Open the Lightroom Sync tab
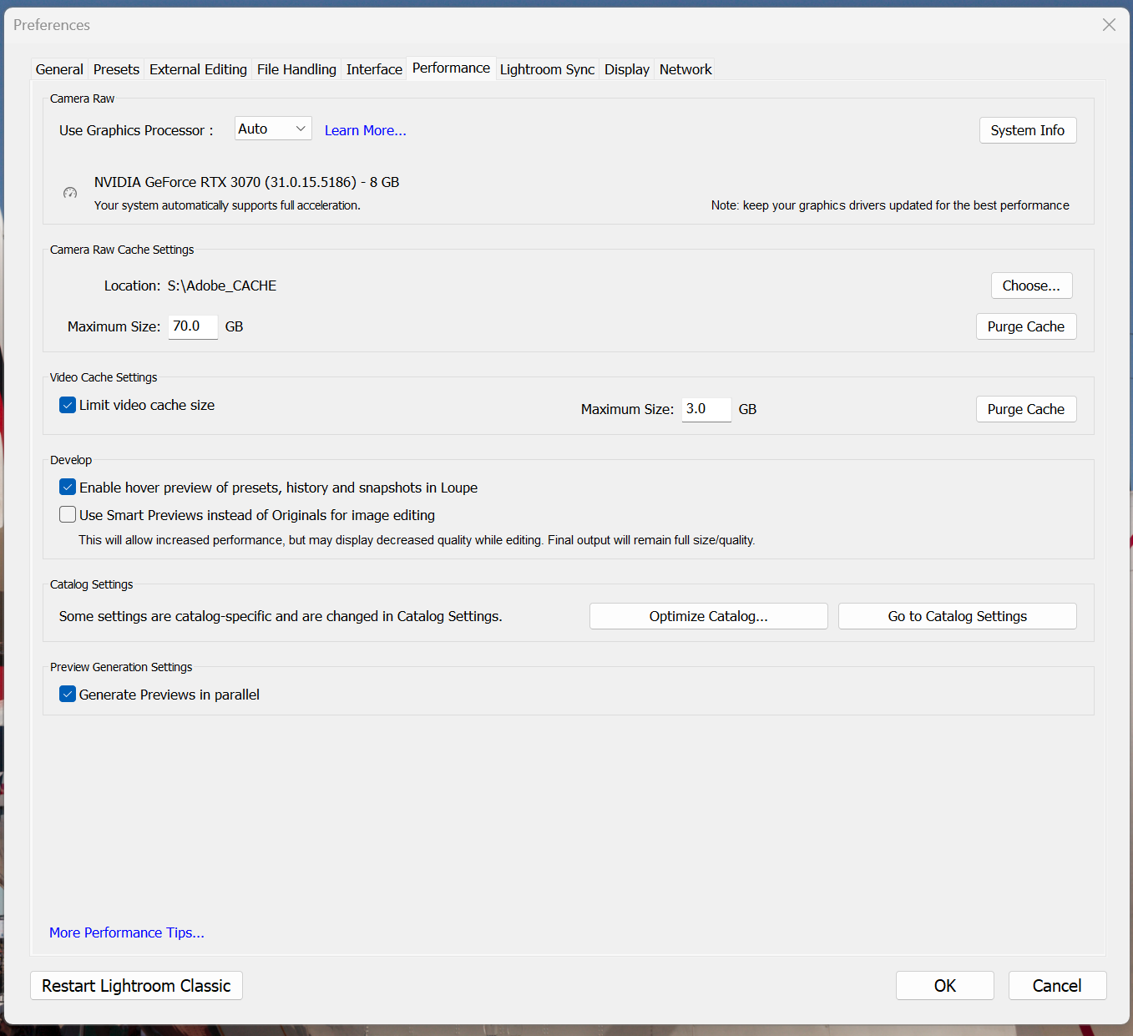 click(547, 69)
